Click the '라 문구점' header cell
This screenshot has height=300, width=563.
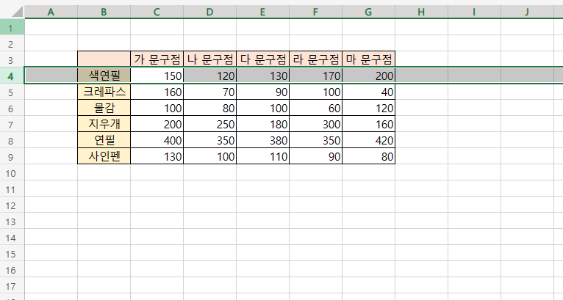click(315, 59)
